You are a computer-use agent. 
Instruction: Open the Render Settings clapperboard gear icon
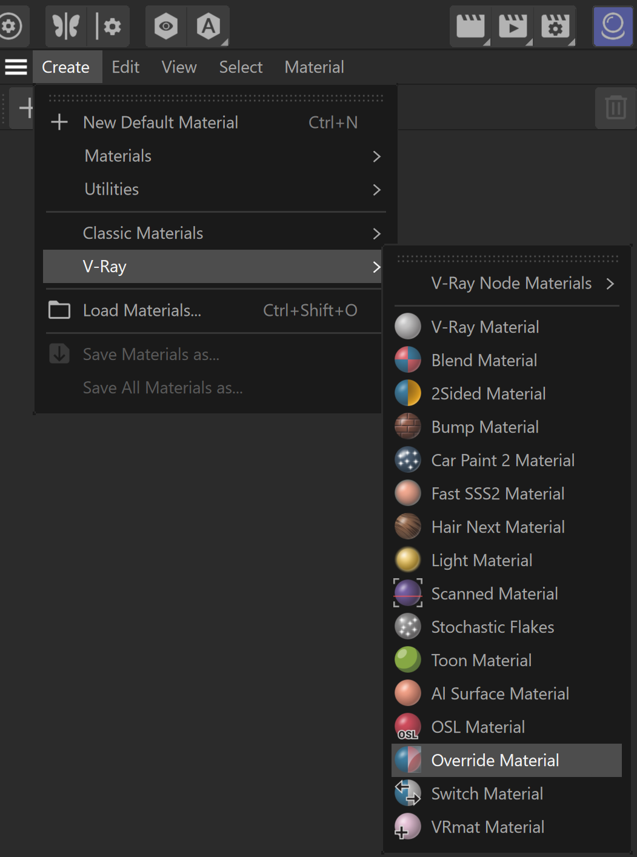point(555,26)
